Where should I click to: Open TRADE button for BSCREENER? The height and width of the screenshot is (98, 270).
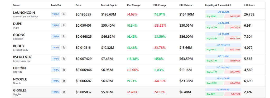[x=56, y=59]
